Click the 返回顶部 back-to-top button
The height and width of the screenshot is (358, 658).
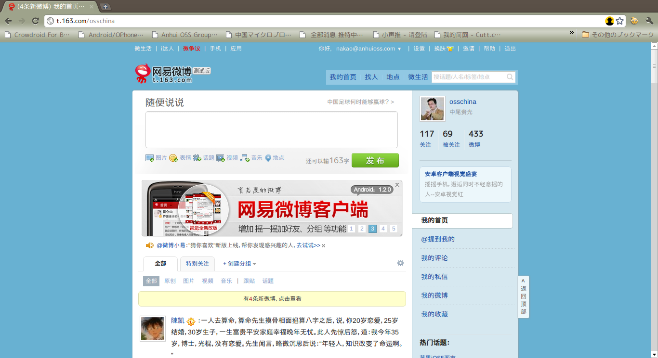(524, 297)
